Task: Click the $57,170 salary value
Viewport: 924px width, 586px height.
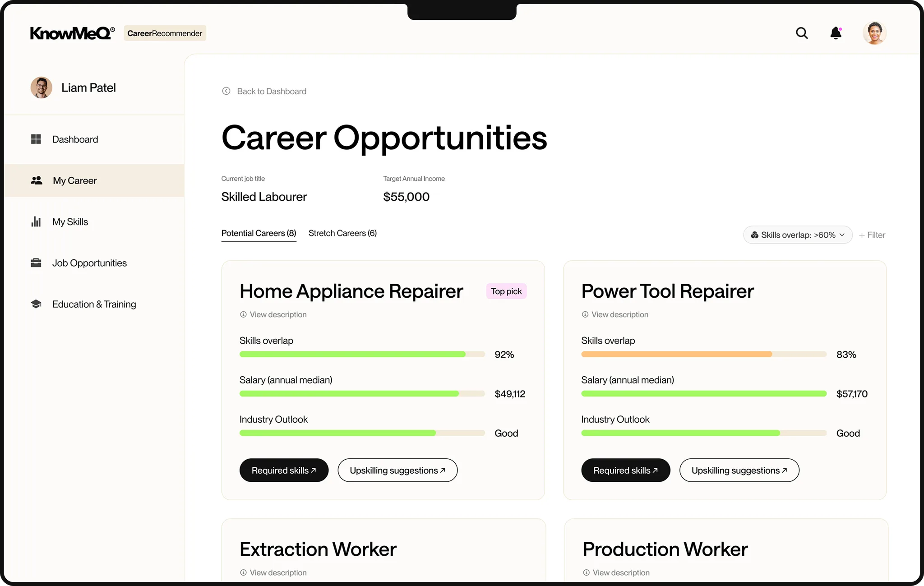Action: pos(852,394)
